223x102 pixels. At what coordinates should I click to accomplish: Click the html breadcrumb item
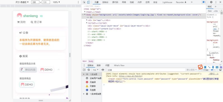[x=84, y=61]
